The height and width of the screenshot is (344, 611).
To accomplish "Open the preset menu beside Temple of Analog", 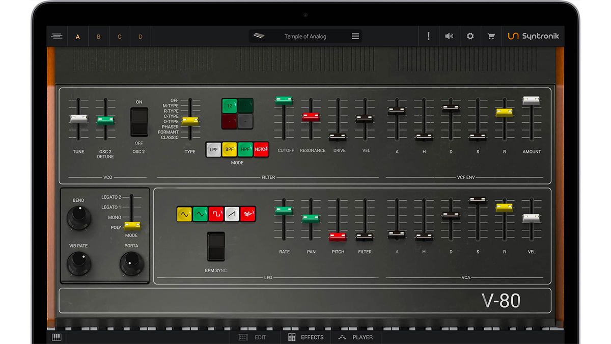I will (x=355, y=36).
